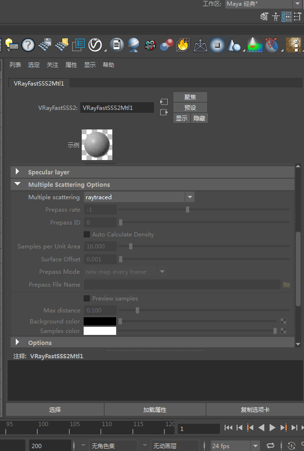304x451 pixels.
Task: Play animation forward
Action: pyautogui.click(x=272, y=428)
